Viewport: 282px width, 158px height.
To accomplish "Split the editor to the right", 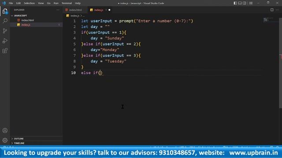I will [x=272, y=10].
